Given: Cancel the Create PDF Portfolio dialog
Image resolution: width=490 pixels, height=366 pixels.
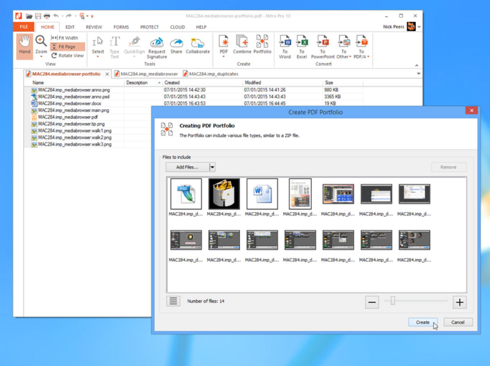Looking at the screenshot, I should [x=458, y=322].
